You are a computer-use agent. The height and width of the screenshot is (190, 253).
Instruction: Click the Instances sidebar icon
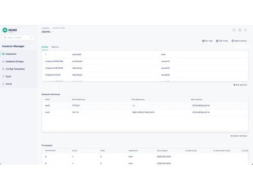(x=3, y=54)
